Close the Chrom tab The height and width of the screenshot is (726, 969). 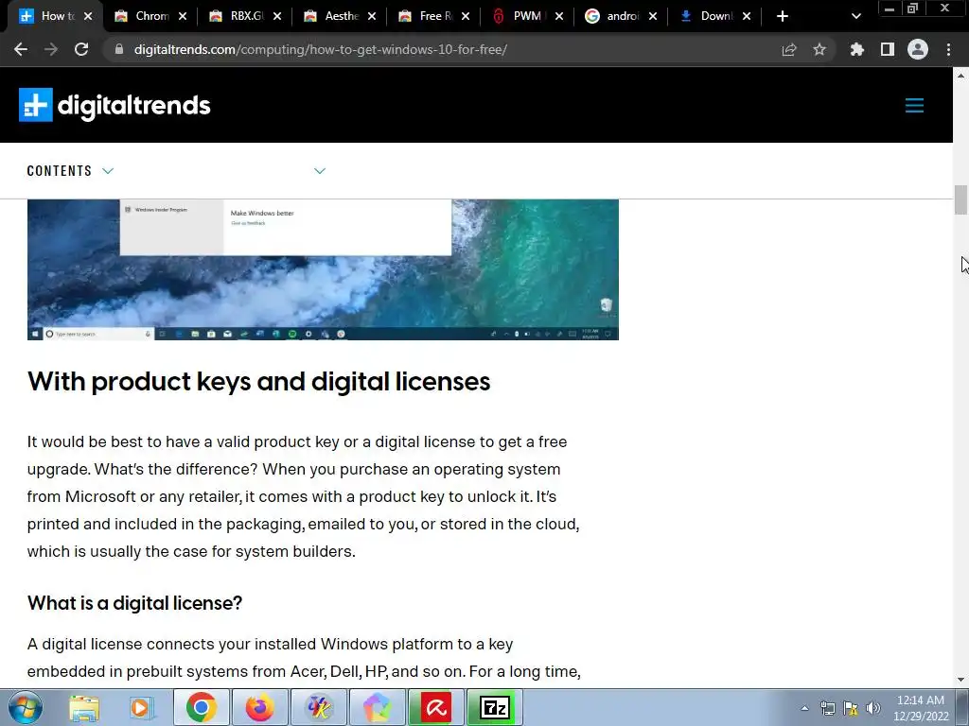[183, 16]
